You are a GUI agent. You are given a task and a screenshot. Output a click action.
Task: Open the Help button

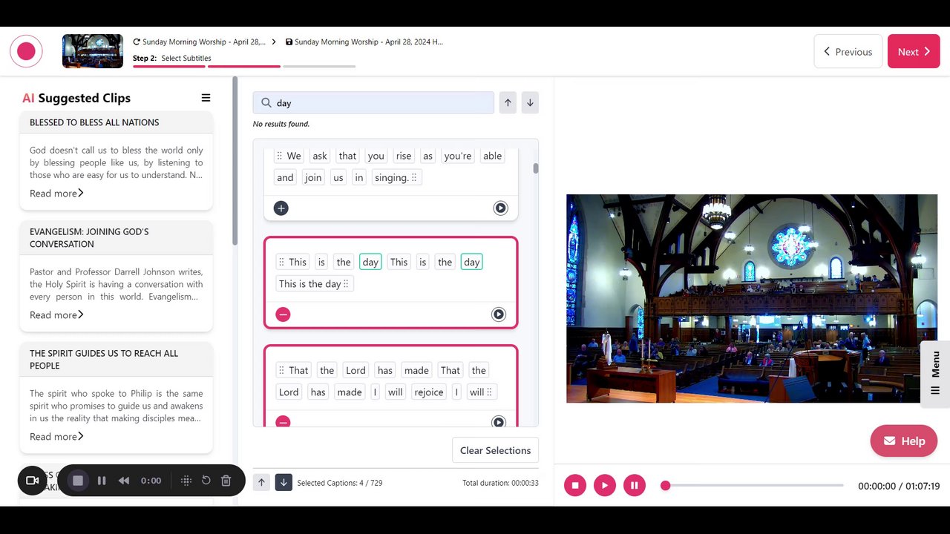click(903, 441)
